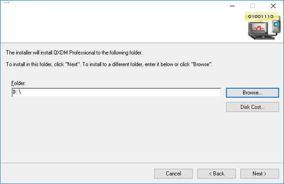The image size is (284, 184).
Task: Minimize the installer window
Action: [232, 6]
